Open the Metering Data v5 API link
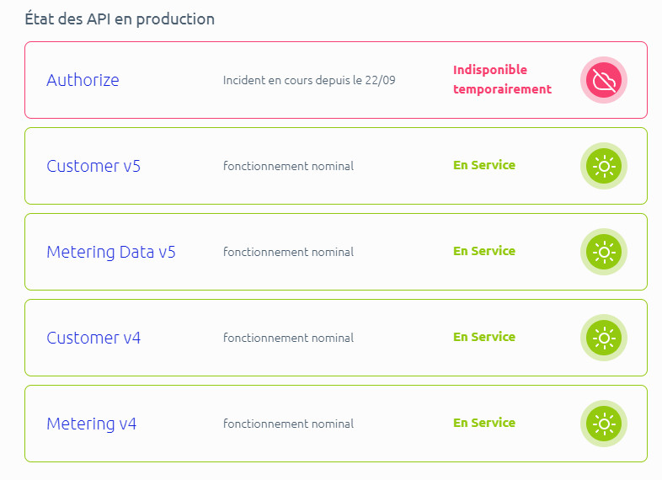Viewport: 662px width, 480px height. [x=111, y=252]
